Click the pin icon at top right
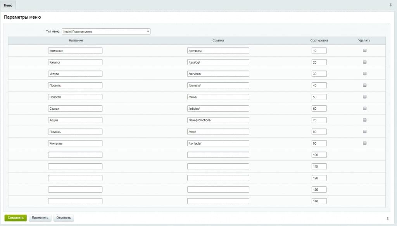Viewport: 397px width, 226px height. [x=391, y=5]
